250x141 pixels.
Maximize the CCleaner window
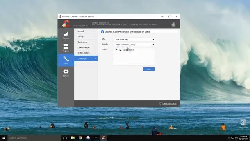(169, 16)
